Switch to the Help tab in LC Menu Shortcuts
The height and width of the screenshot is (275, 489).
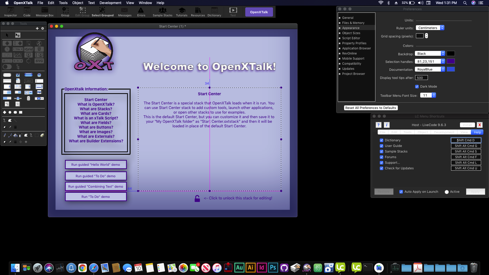(477, 132)
